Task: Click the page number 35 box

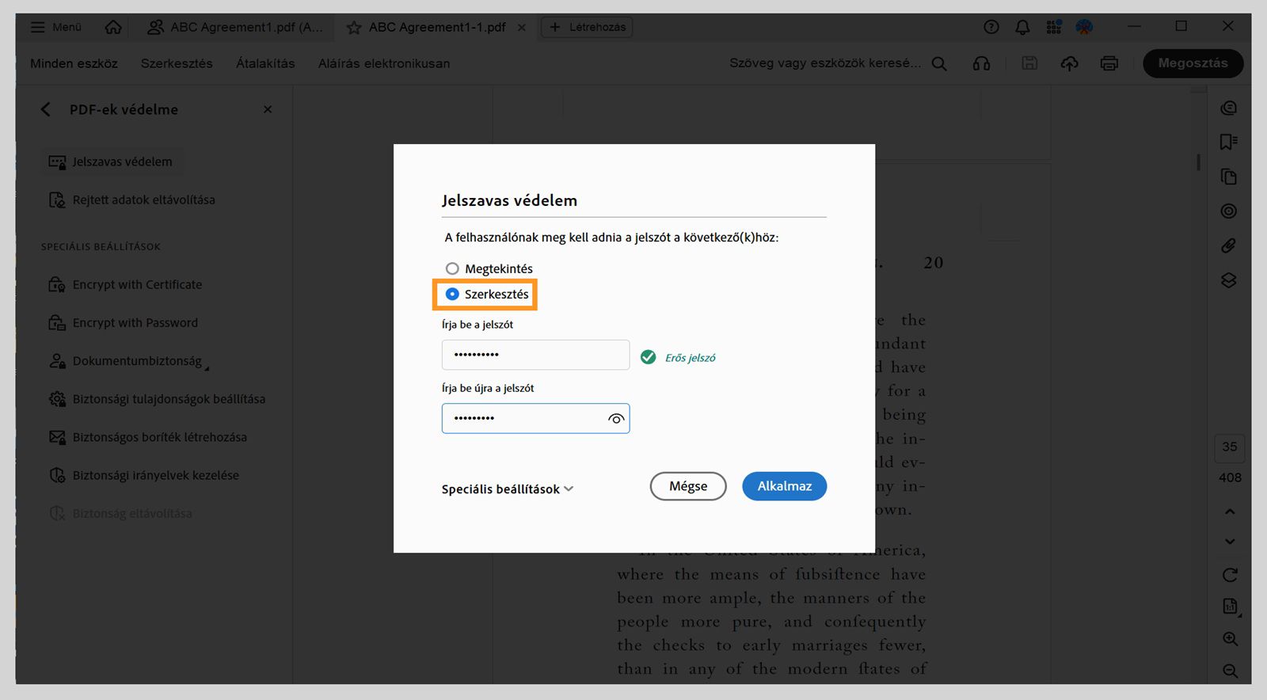Action: (x=1229, y=447)
